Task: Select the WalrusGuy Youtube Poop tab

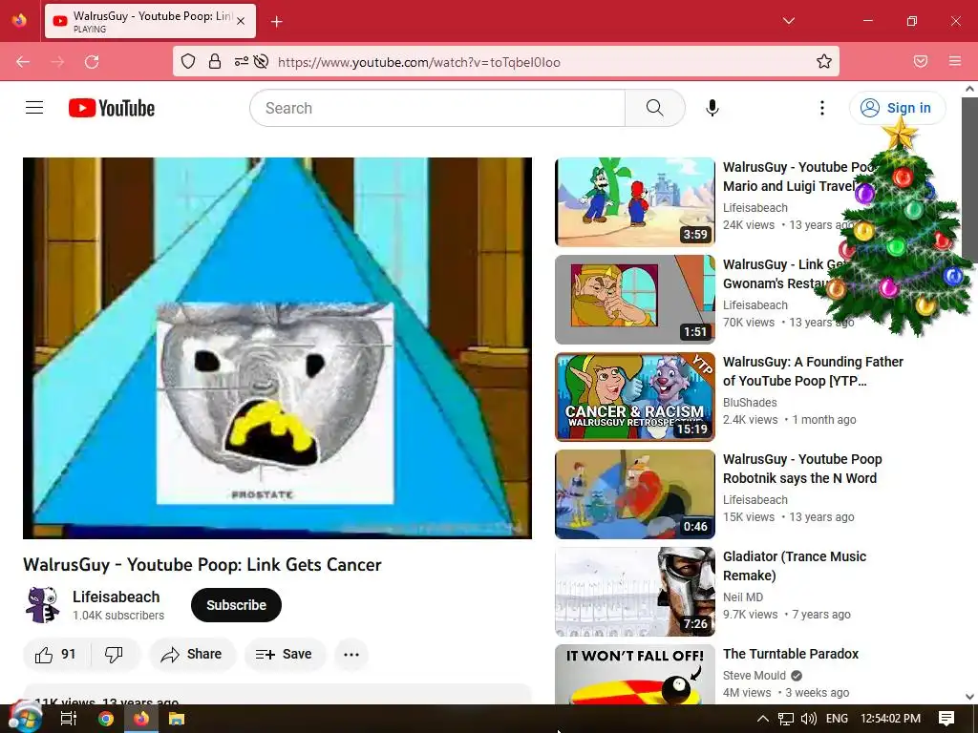Action: click(x=150, y=21)
